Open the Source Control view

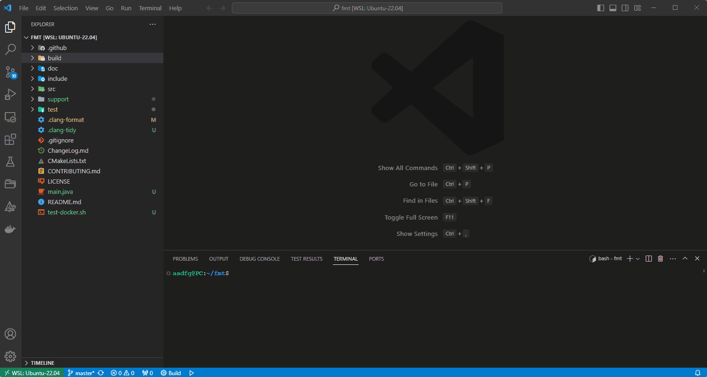pyautogui.click(x=10, y=72)
